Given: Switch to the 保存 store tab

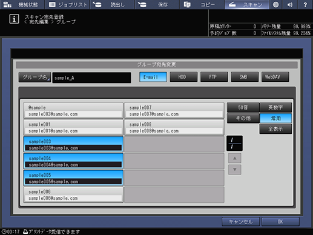Looking at the screenshot, I should click(157, 4).
